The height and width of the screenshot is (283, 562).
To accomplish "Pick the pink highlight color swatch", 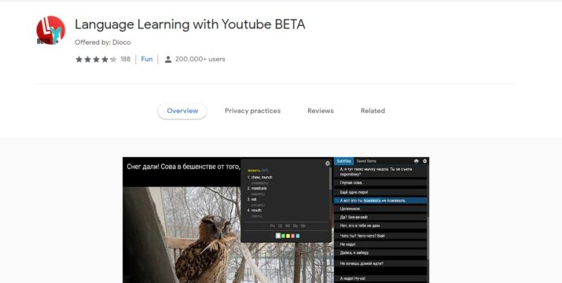I will click(x=293, y=236).
